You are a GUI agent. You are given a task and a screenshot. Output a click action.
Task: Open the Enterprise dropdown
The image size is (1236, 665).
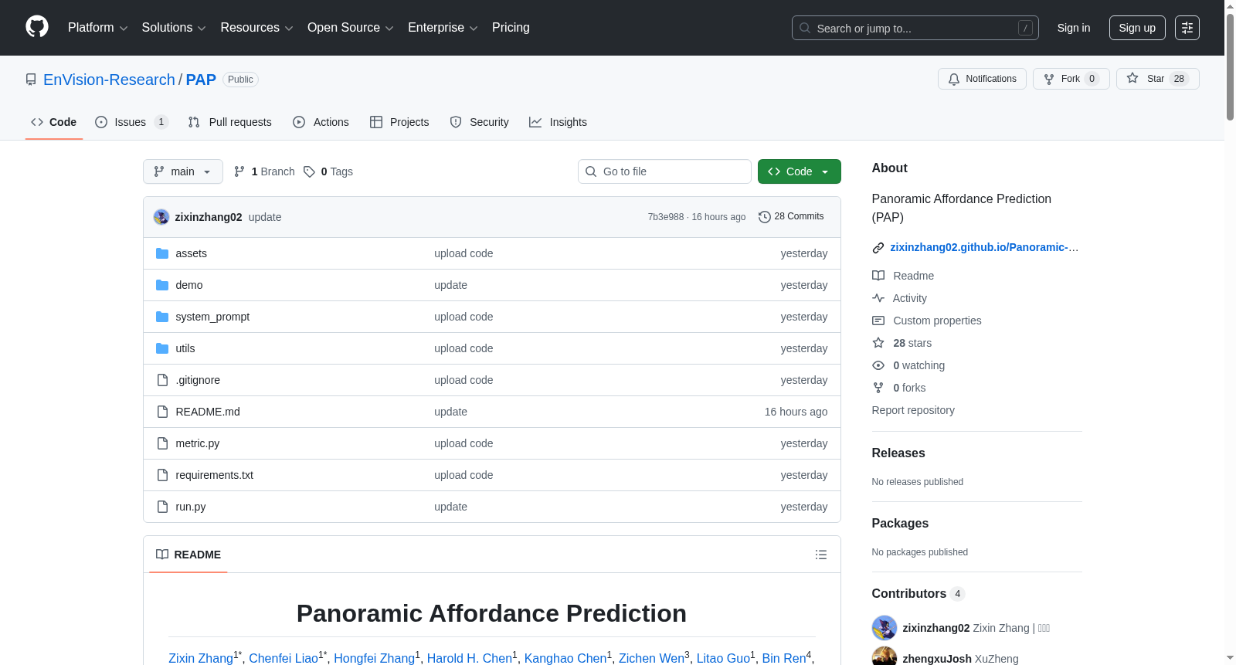(x=443, y=28)
